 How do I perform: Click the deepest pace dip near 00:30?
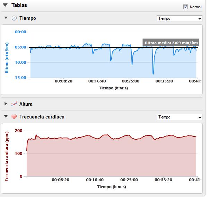click(153, 73)
